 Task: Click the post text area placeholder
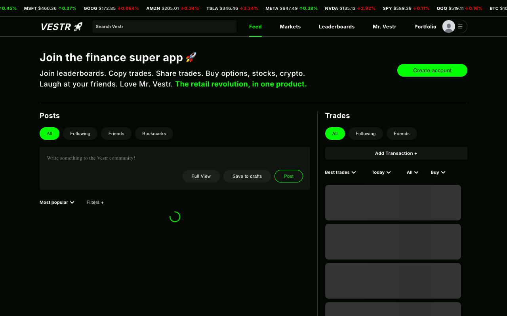point(91,158)
